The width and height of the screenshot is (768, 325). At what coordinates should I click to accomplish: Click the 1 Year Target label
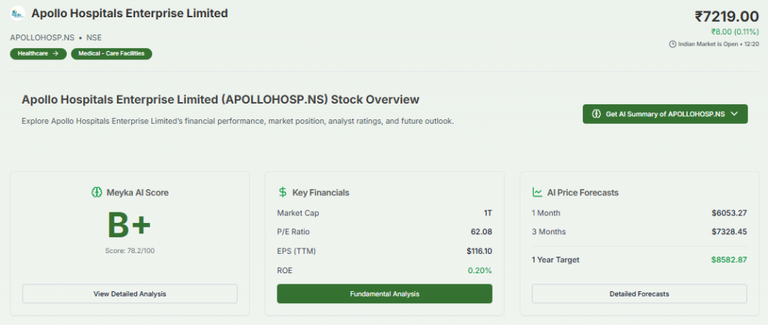pyautogui.click(x=556, y=260)
